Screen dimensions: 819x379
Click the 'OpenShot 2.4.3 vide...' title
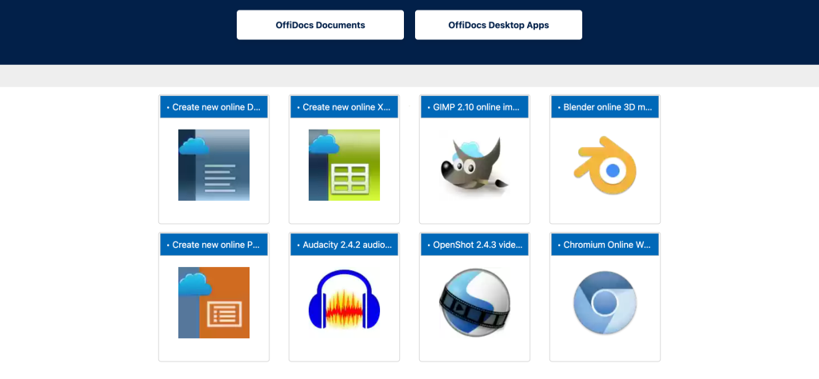pos(474,245)
